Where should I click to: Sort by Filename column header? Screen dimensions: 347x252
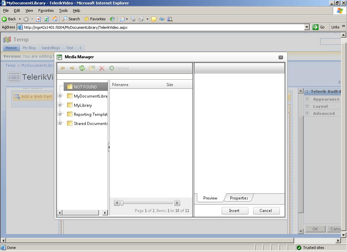coord(120,85)
